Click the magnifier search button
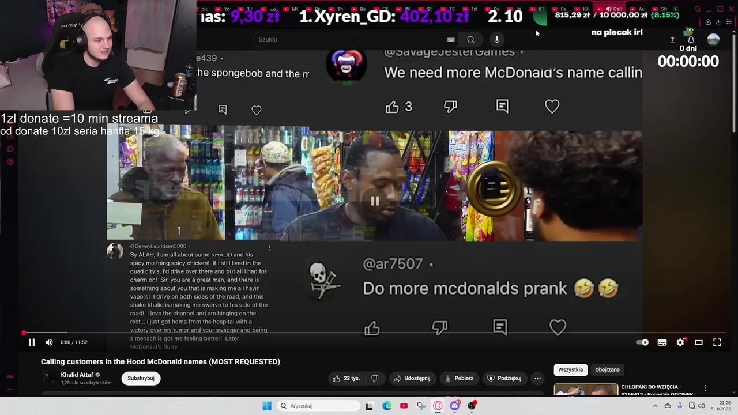Image resolution: width=738 pixels, height=415 pixels. coord(471,39)
